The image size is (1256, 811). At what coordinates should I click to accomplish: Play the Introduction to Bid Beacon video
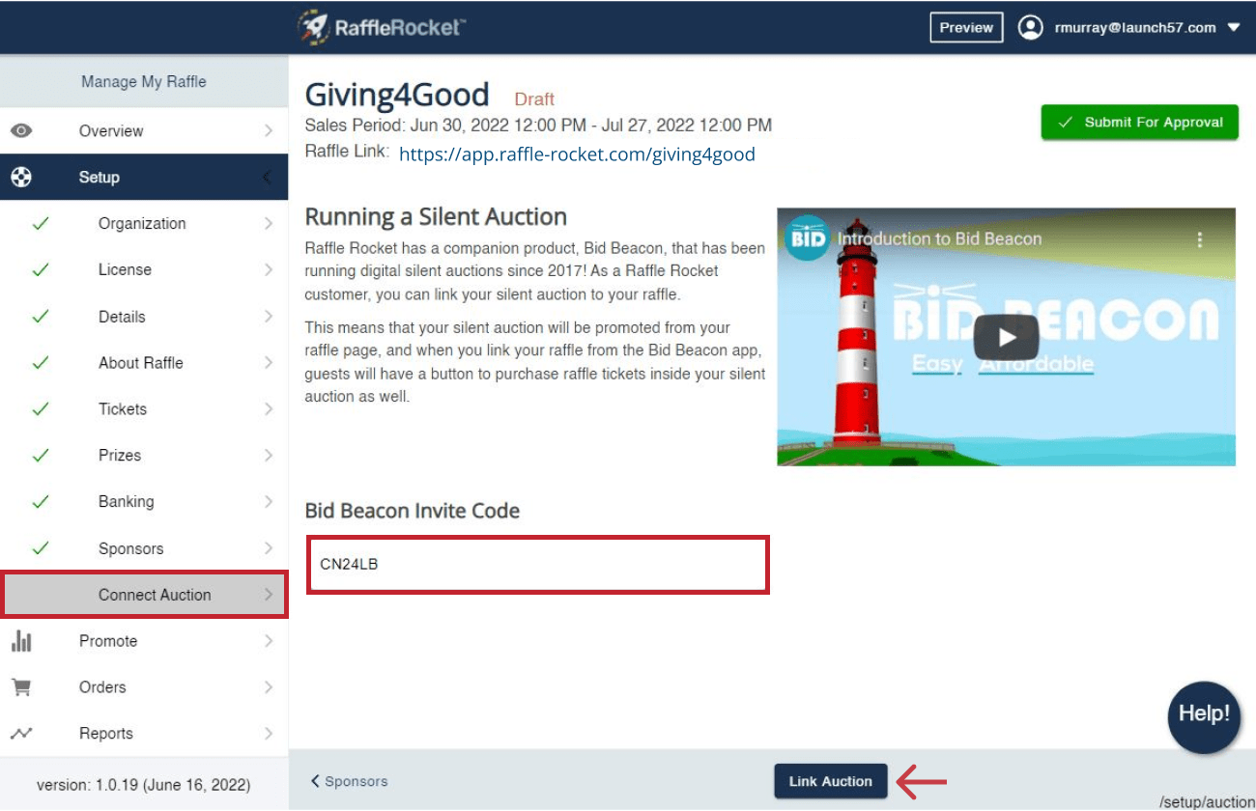tap(1006, 337)
